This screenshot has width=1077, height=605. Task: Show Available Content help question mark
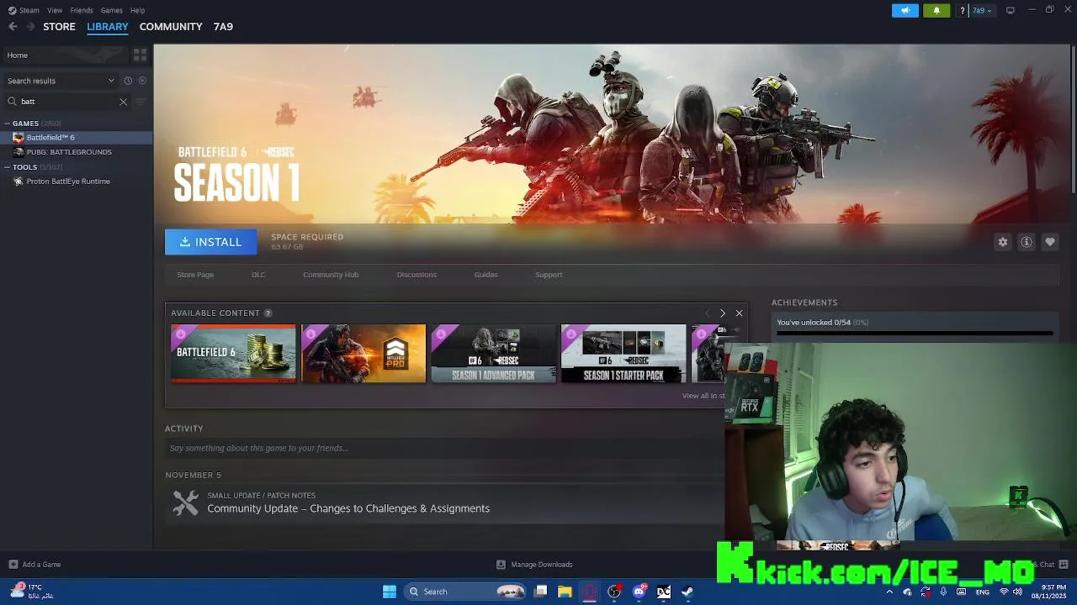pyautogui.click(x=268, y=313)
